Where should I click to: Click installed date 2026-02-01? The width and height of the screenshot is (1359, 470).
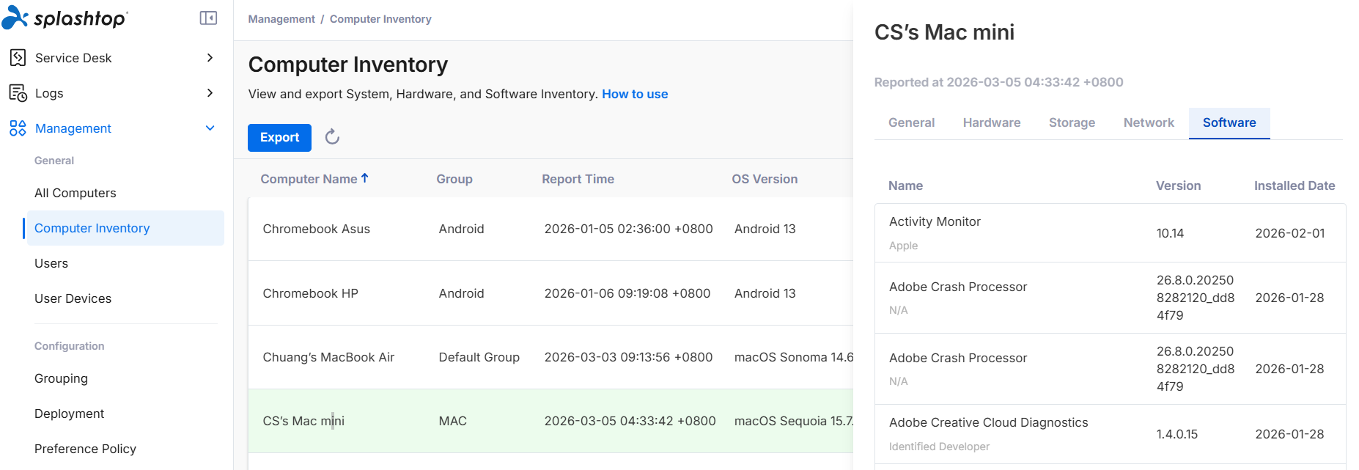click(x=1290, y=233)
